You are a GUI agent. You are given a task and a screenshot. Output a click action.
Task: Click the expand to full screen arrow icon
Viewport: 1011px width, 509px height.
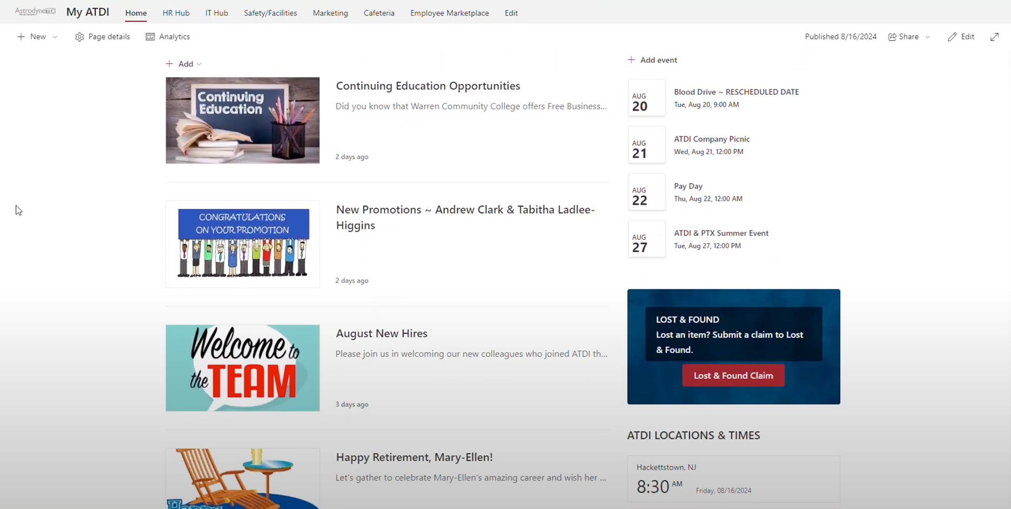995,37
